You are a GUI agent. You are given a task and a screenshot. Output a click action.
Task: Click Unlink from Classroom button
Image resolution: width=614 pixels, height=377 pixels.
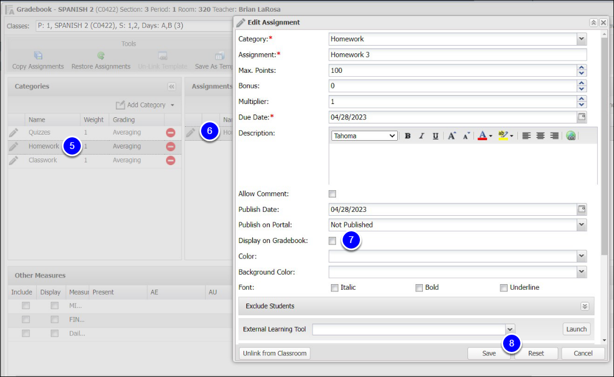275,353
